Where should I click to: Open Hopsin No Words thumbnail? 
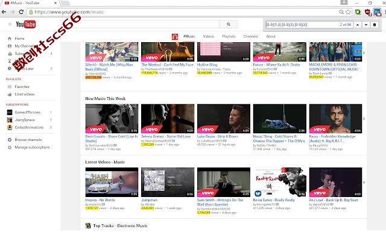click(112, 182)
